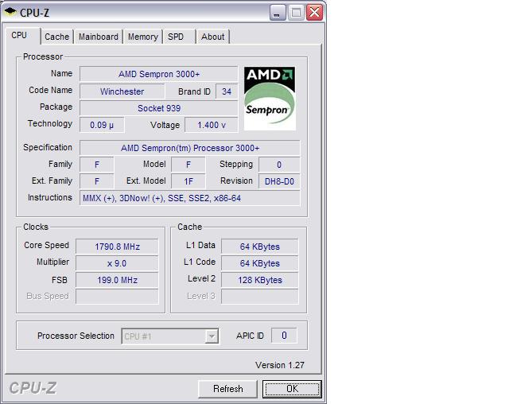Click the L1 Code 64 KBytes value
The image size is (509, 404).
pyautogui.click(x=260, y=263)
